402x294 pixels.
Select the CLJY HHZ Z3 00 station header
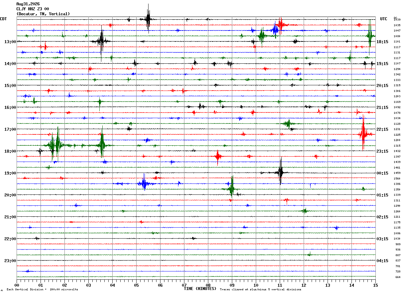coord(33,9)
